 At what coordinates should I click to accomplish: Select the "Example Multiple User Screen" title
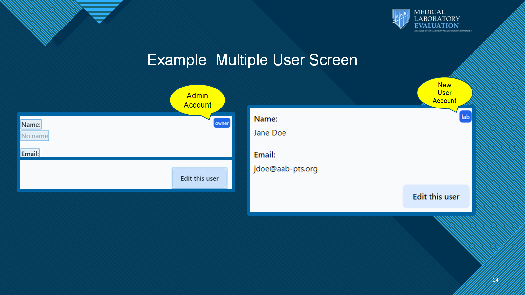pos(252,60)
